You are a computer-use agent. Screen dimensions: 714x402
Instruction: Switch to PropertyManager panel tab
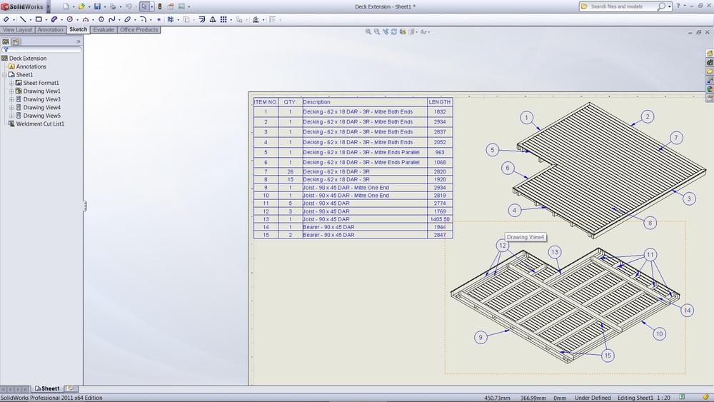(x=16, y=41)
